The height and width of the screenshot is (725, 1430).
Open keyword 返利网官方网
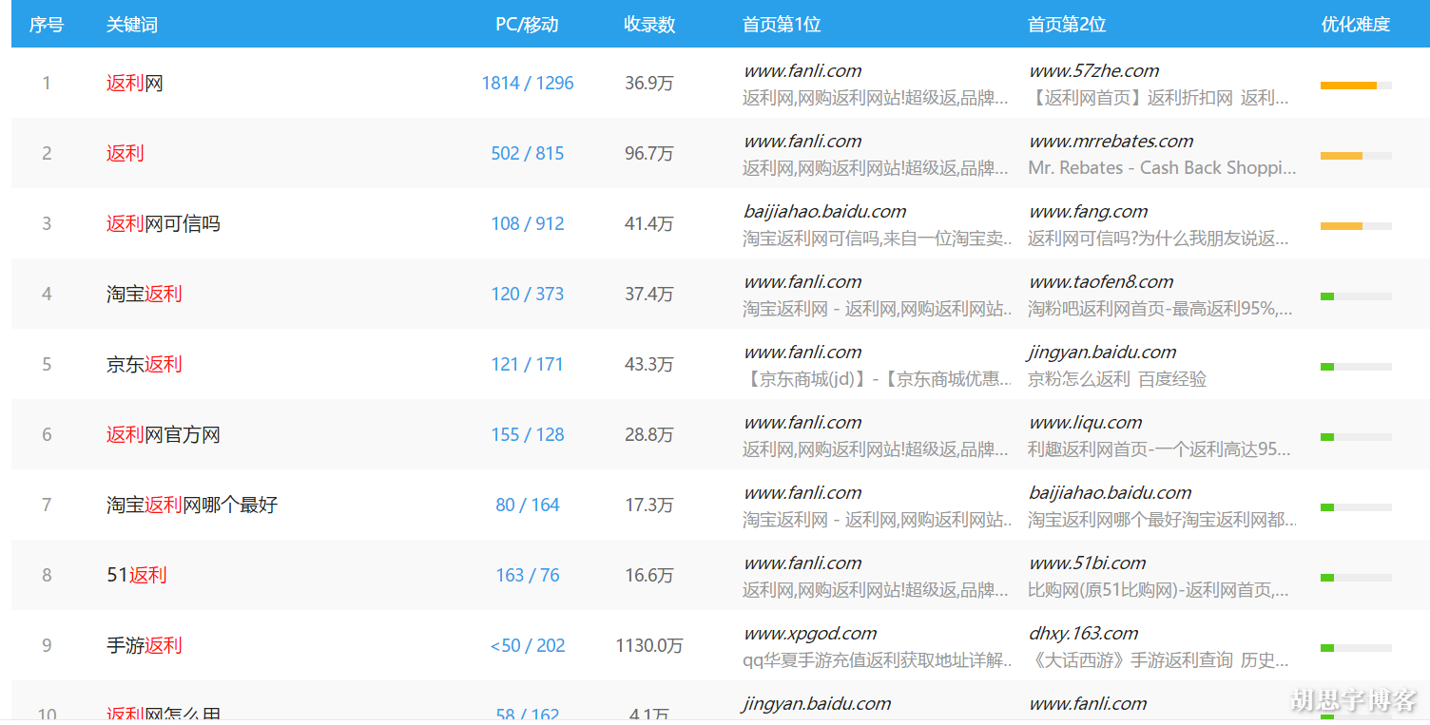coord(164,435)
